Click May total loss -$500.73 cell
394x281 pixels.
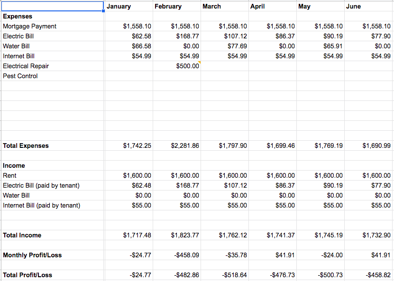coord(321,275)
